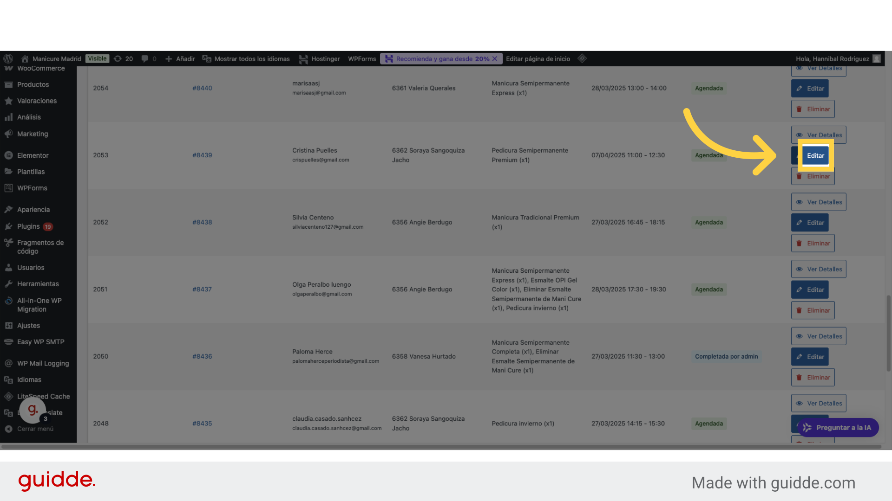Image resolution: width=892 pixels, height=501 pixels.
Task: Open order link #8438
Action: point(202,222)
